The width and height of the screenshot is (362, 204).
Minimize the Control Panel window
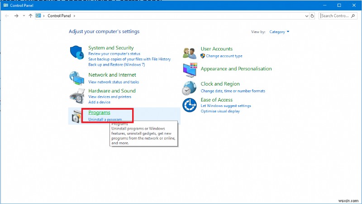324,5
